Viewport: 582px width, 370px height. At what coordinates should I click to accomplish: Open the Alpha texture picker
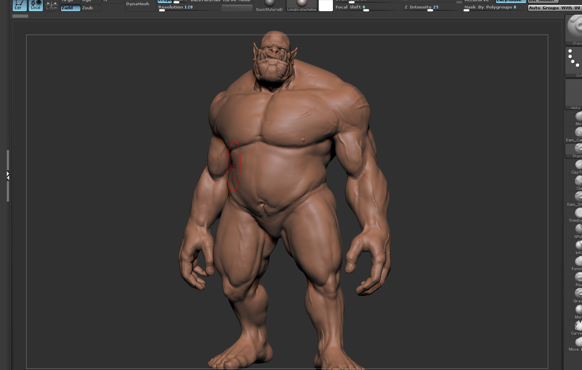[574, 94]
